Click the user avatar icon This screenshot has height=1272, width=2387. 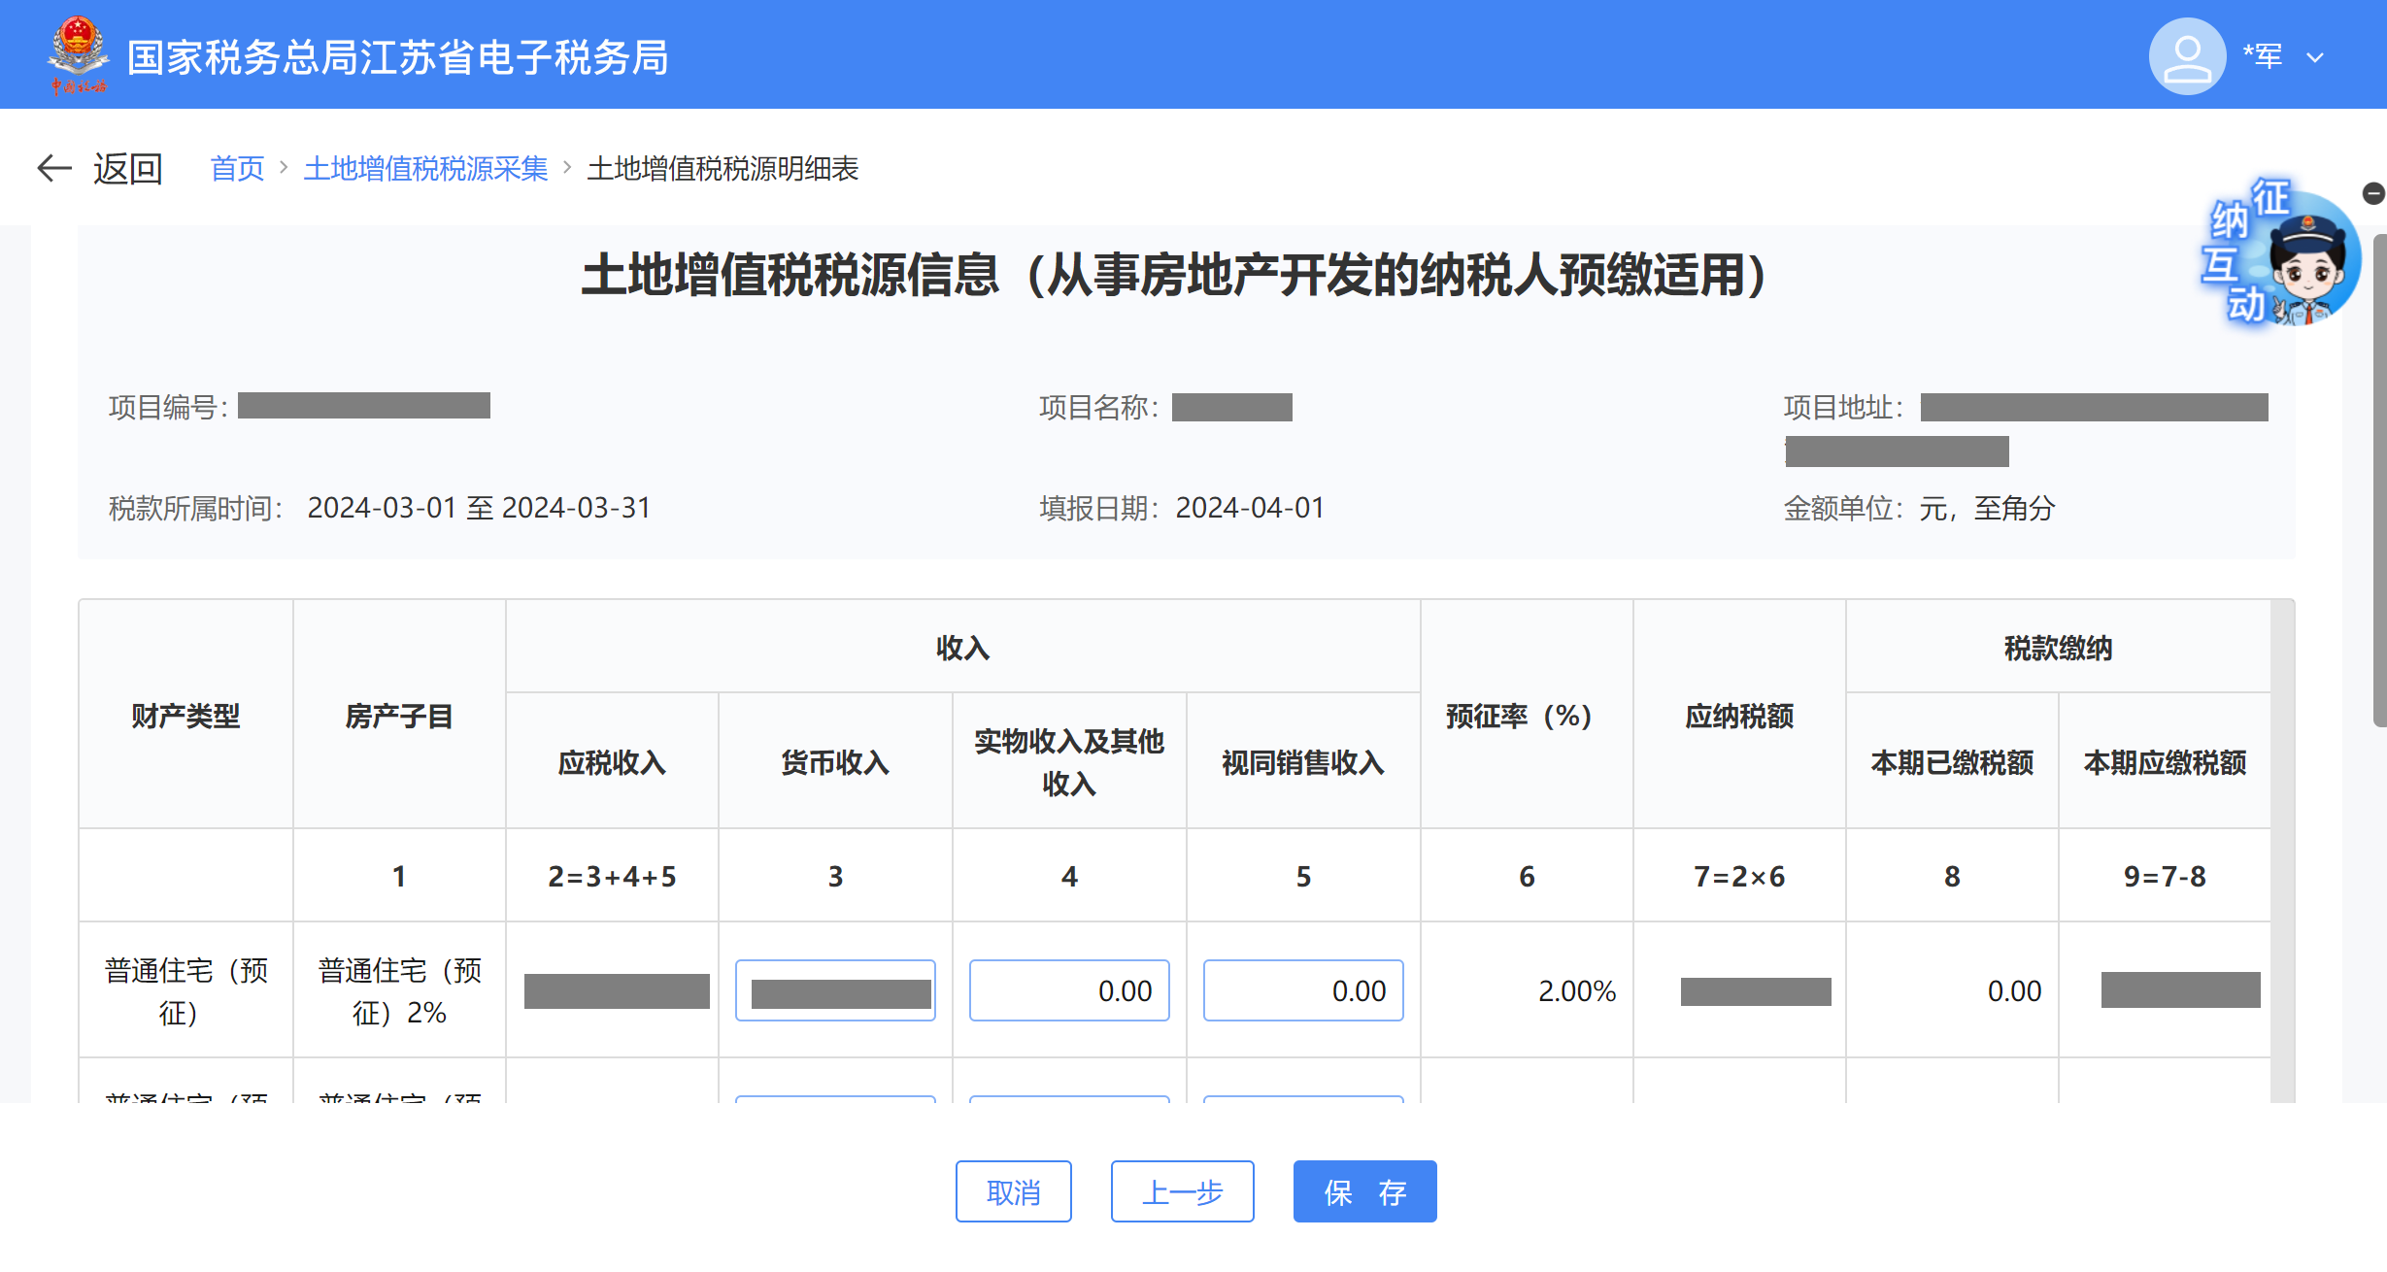(2186, 56)
